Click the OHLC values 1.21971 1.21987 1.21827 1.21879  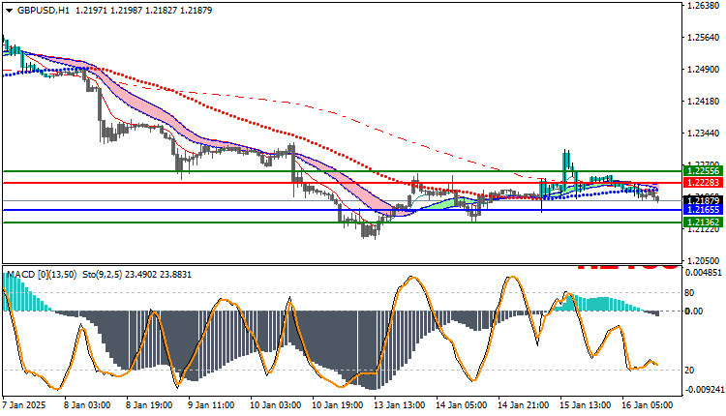(143, 11)
